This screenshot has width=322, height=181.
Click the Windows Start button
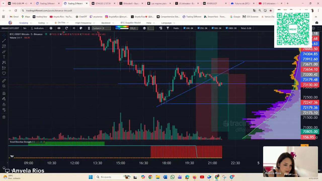pos(91,177)
